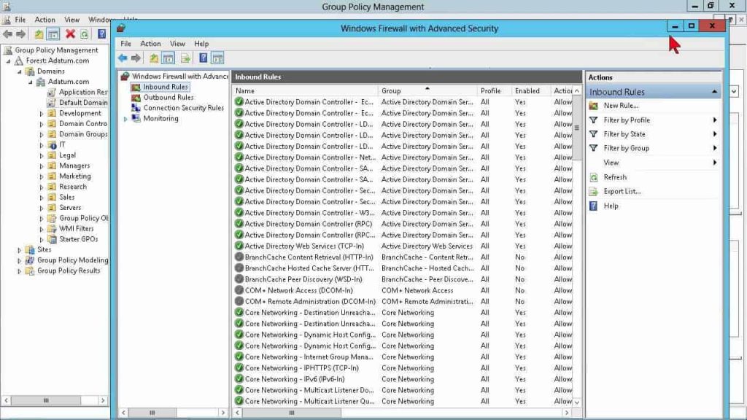Click the console tree icon in Group Policy Management toolbar
The image size is (747, 420).
click(53, 34)
